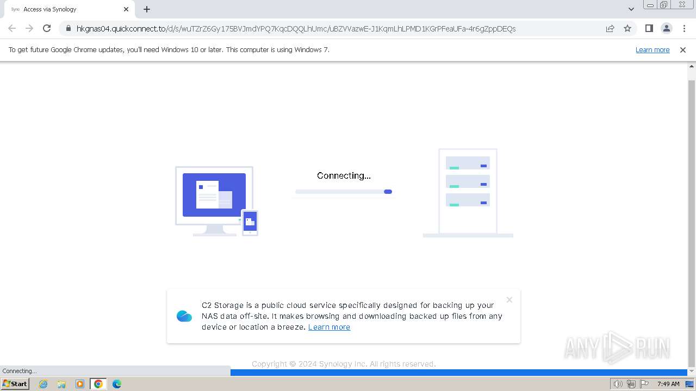Bookmark this tab with star

tap(627, 28)
